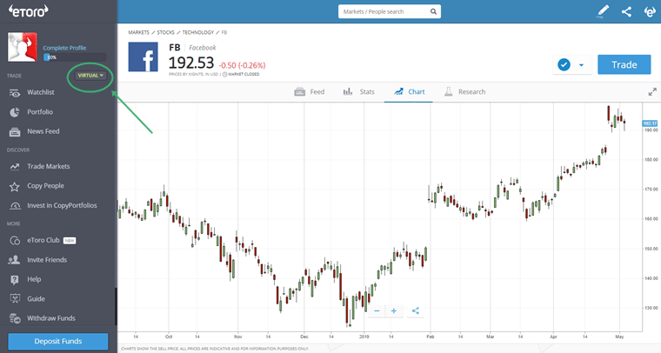Screen dimensions: 661x353
Task: Open eToro Club page
Action: [43, 240]
